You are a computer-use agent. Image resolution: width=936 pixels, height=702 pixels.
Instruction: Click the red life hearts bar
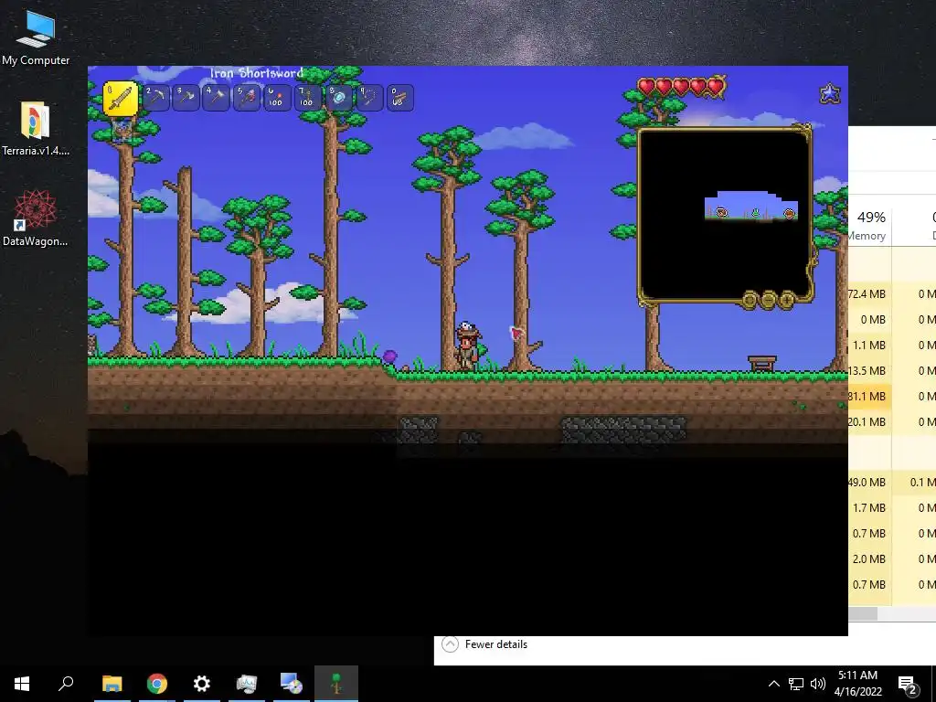(x=681, y=87)
